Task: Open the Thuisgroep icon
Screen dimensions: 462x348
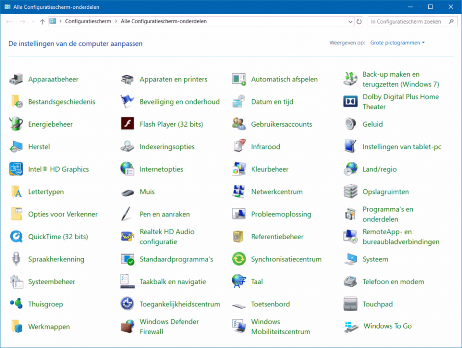Action: pyautogui.click(x=17, y=304)
